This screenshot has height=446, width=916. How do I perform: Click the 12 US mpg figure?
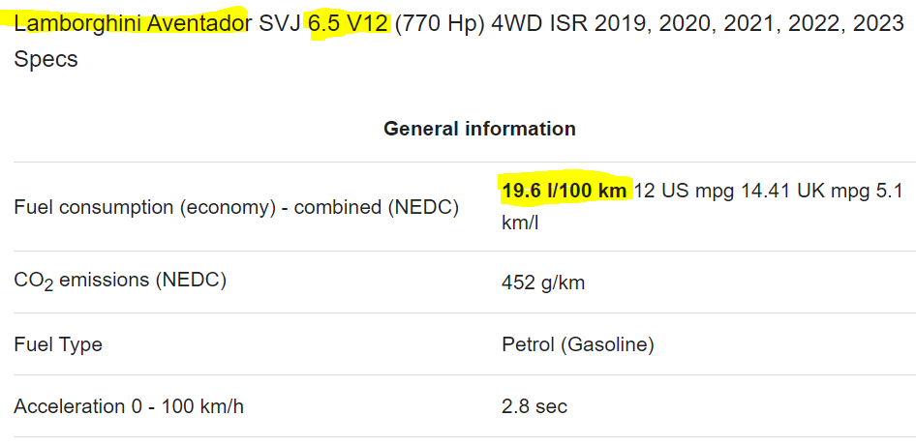[x=684, y=191]
